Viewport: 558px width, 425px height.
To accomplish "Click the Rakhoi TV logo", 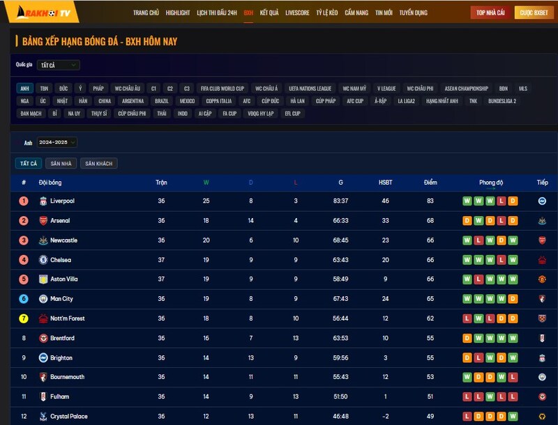I will click(43, 12).
